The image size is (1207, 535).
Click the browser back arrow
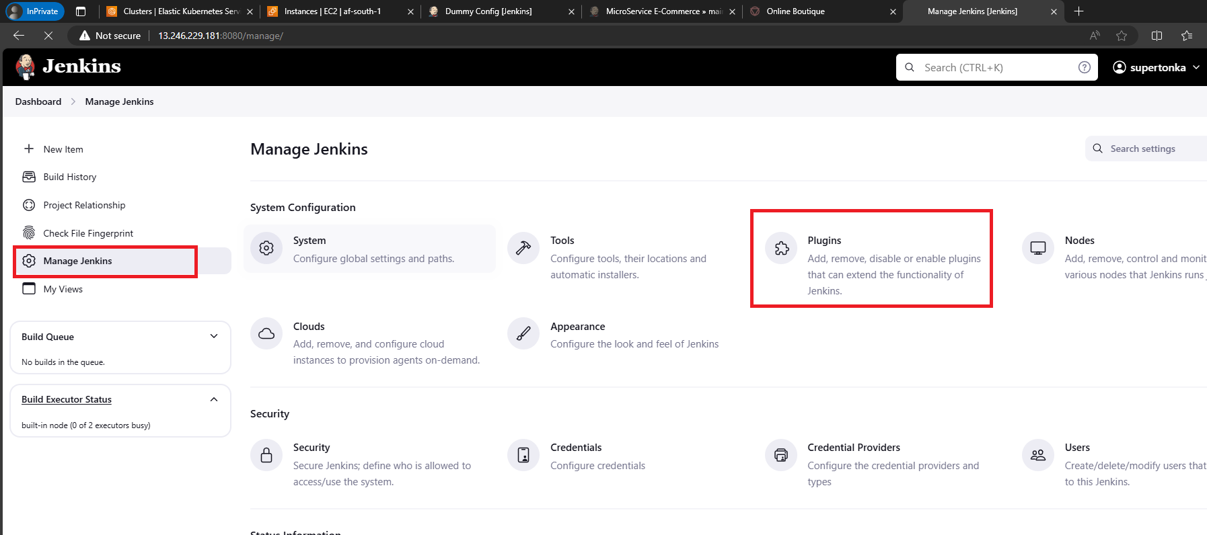click(19, 36)
